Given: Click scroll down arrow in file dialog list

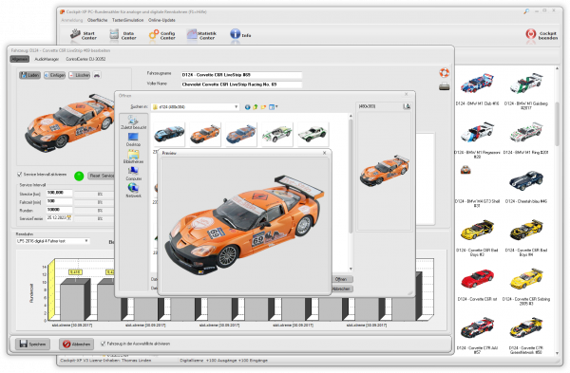Looking at the screenshot, I should tap(351, 269).
